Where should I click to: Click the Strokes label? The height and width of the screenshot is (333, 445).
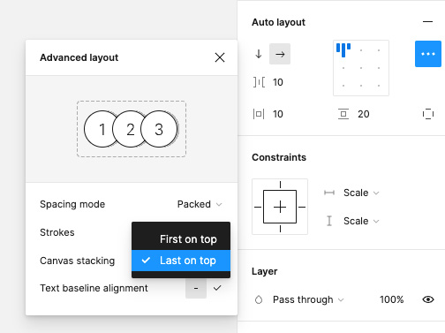point(57,232)
